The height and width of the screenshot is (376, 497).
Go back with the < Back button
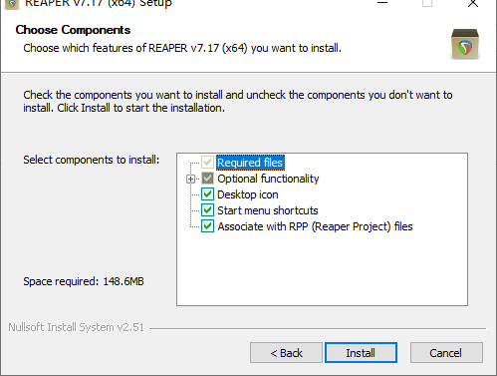(x=286, y=353)
